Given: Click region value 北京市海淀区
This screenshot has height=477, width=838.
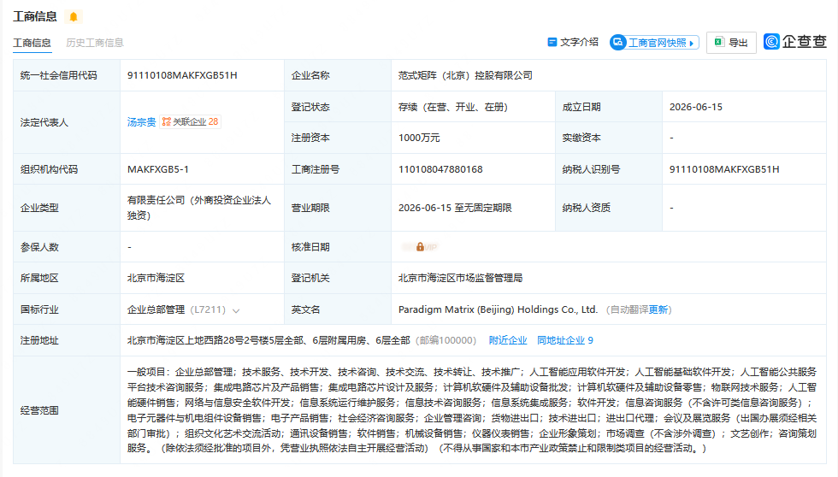Looking at the screenshot, I should pyautogui.click(x=156, y=278).
